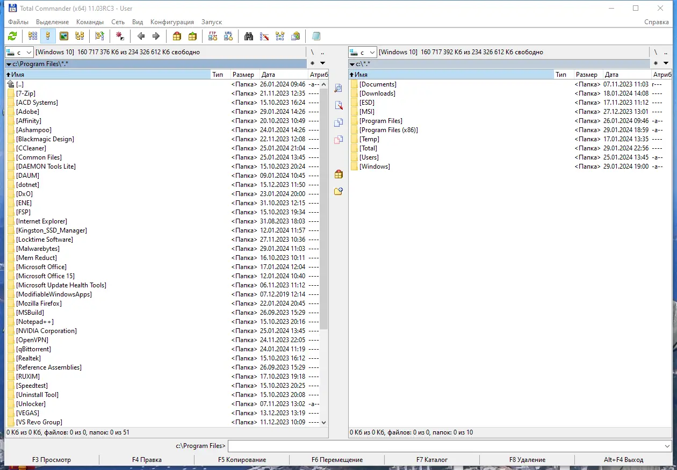Click the F8 Удаление button
The height and width of the screenshot is (470, 677).
tap(527, 460)
